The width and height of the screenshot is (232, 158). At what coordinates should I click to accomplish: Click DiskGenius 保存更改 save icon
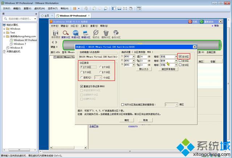tap(55, 33)
